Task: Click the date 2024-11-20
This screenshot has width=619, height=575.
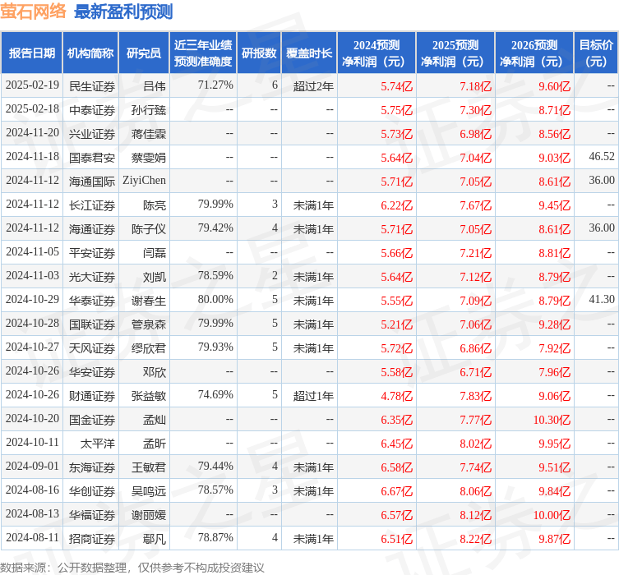Action: (x=32, y=132)
